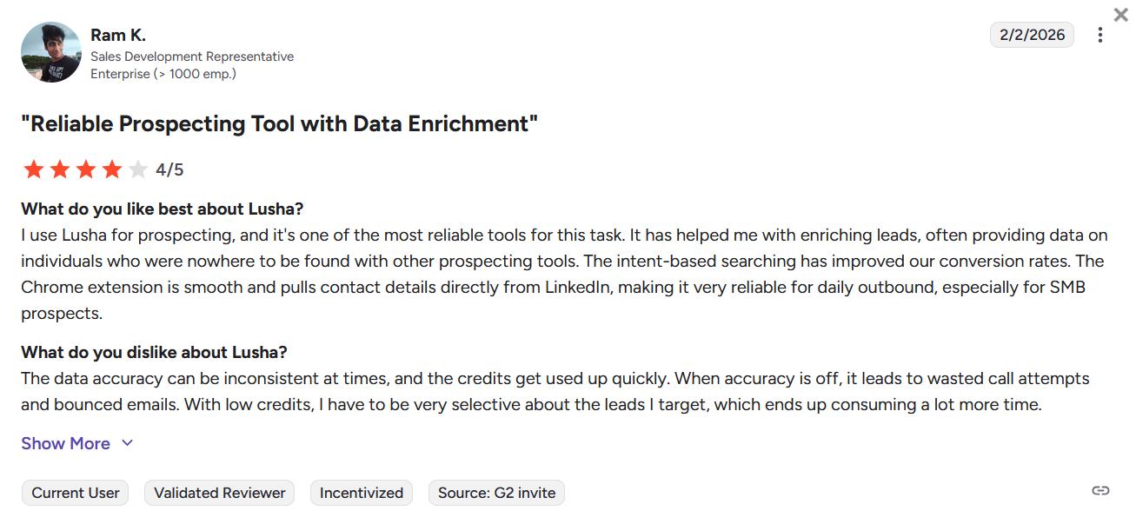Click the 4/5 rating score text

[x=169, y=169]
